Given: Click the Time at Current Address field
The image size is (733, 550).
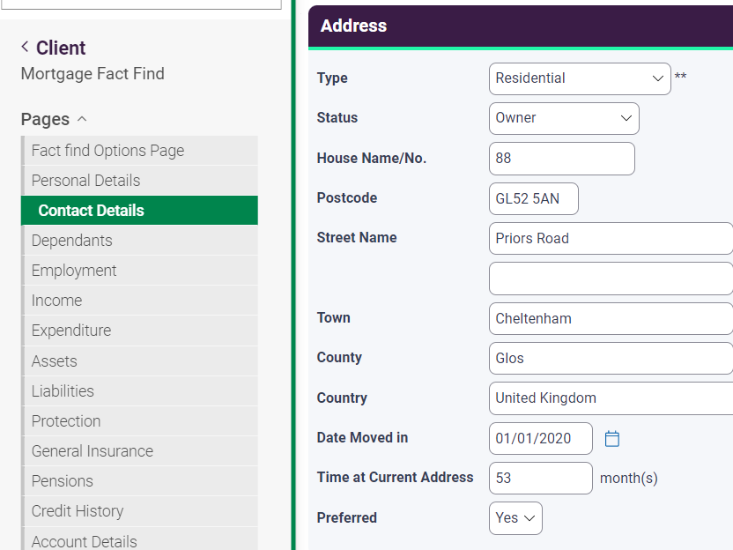Looking at the screenshot, I should tap(540, 478).
